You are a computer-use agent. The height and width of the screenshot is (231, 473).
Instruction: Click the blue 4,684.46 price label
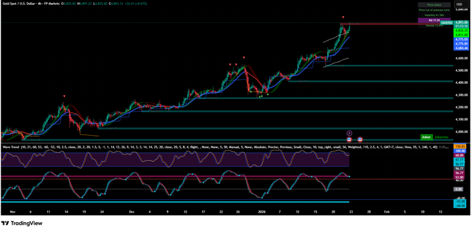pos(462,48)
